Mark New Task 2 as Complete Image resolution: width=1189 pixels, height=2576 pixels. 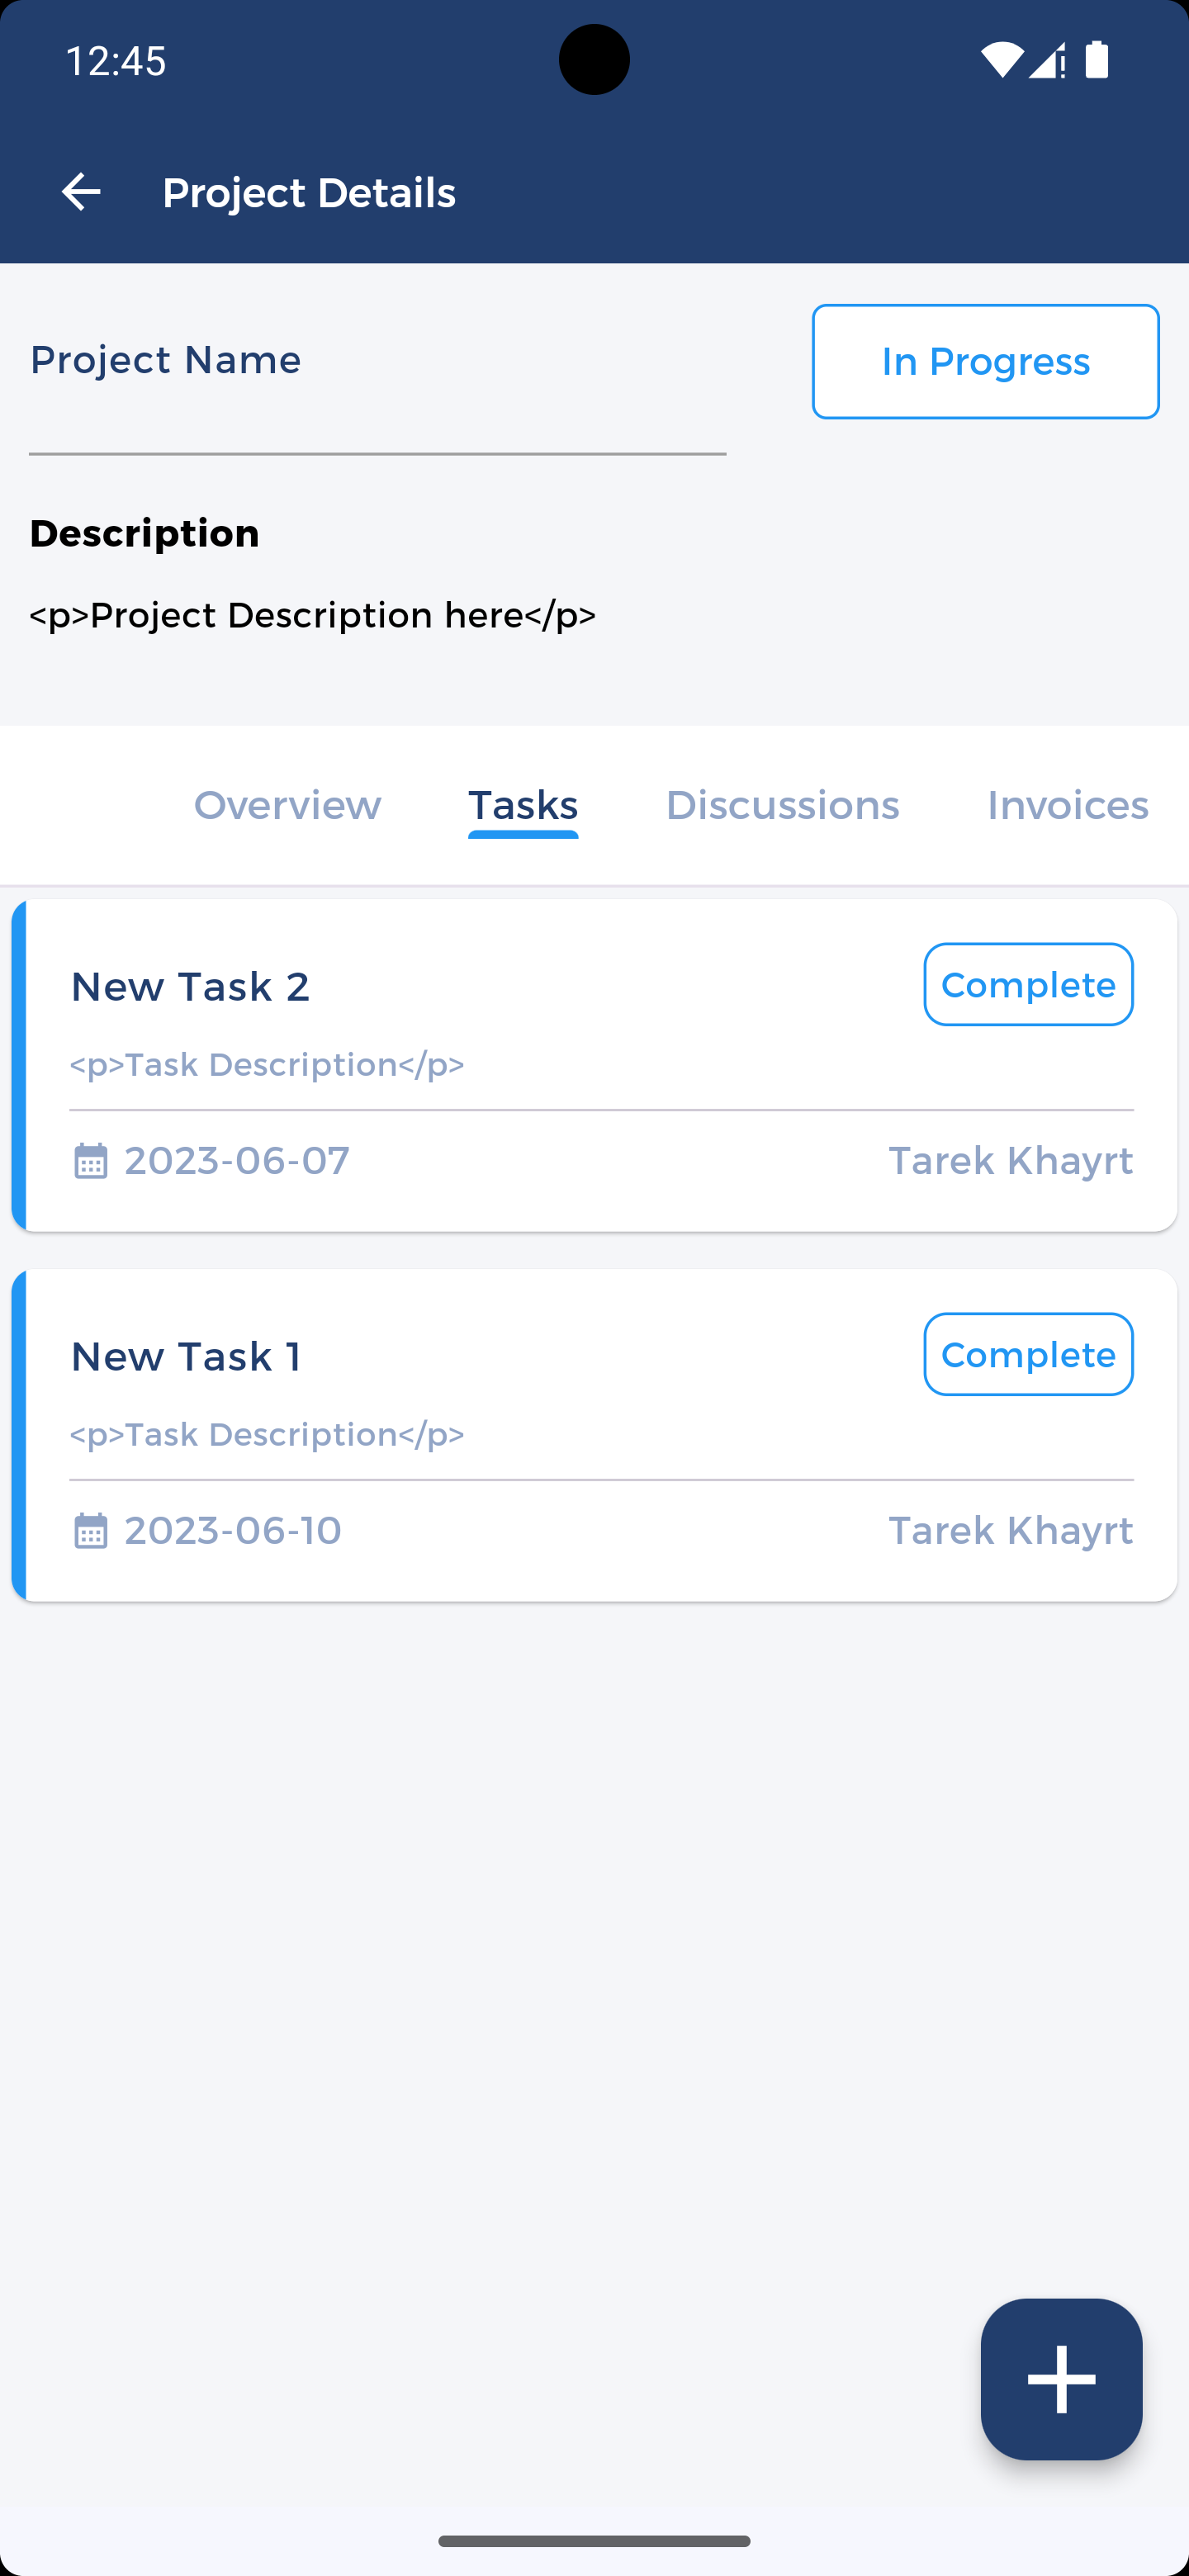click(x=1028, y=985)
